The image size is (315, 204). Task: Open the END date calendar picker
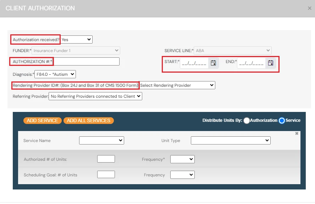[271, 63]
